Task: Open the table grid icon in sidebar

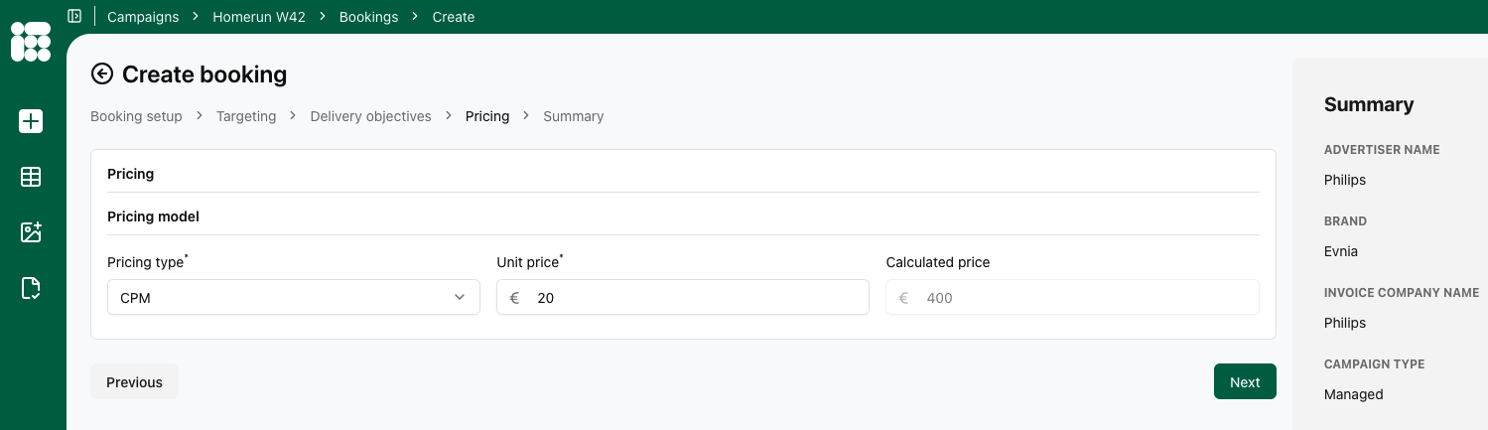Action: (x=31, y=177)
